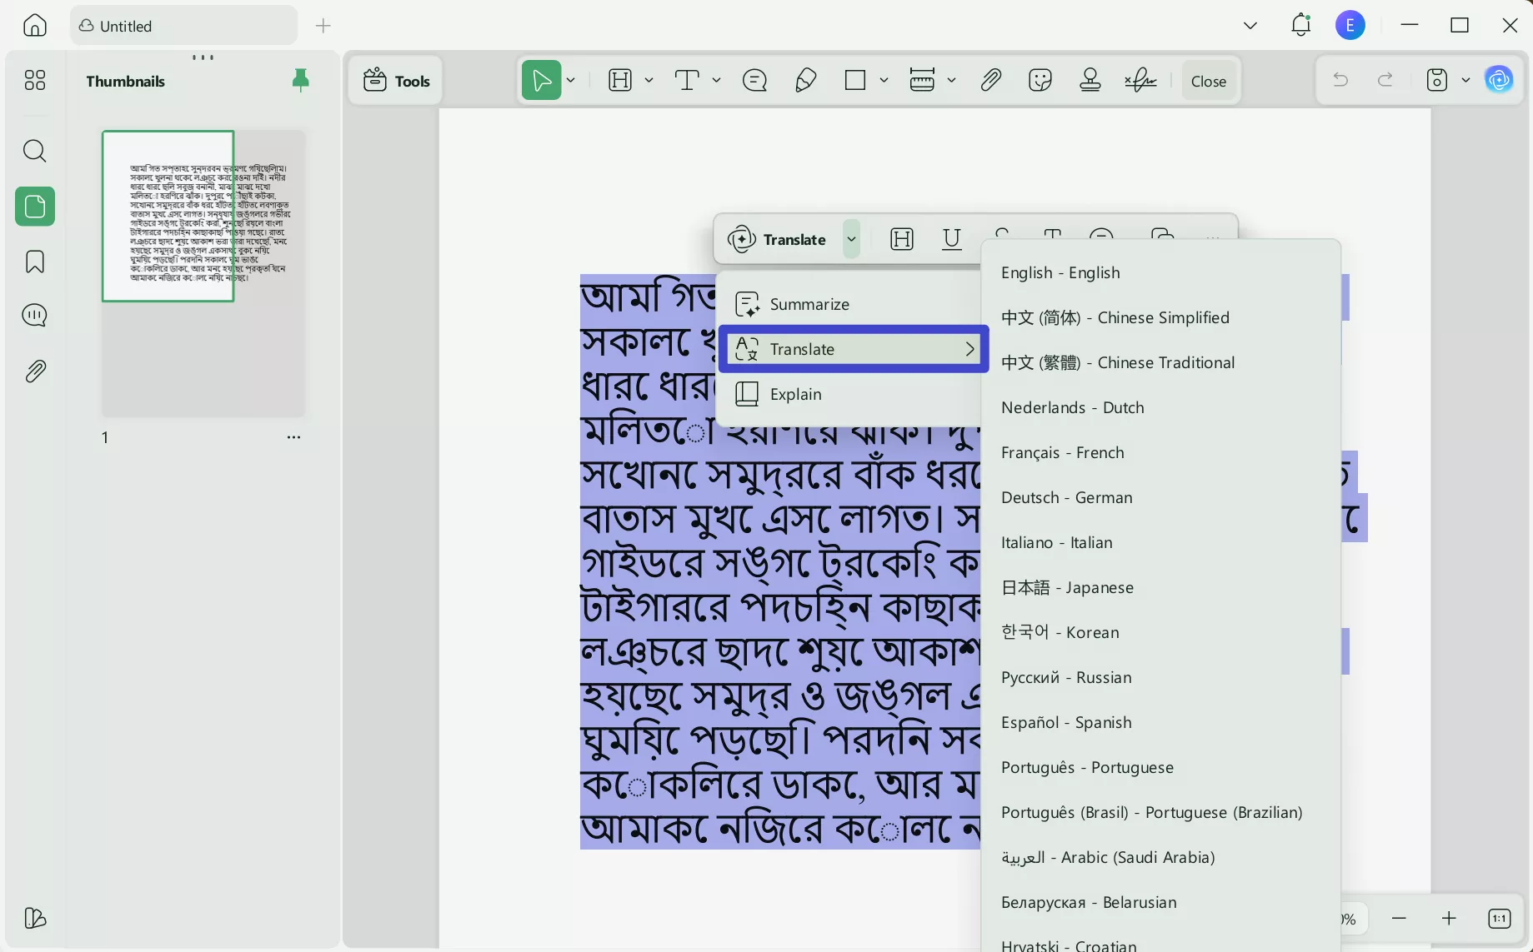
Task: Select Deutsch - German from the language list
Action: 1066,497
